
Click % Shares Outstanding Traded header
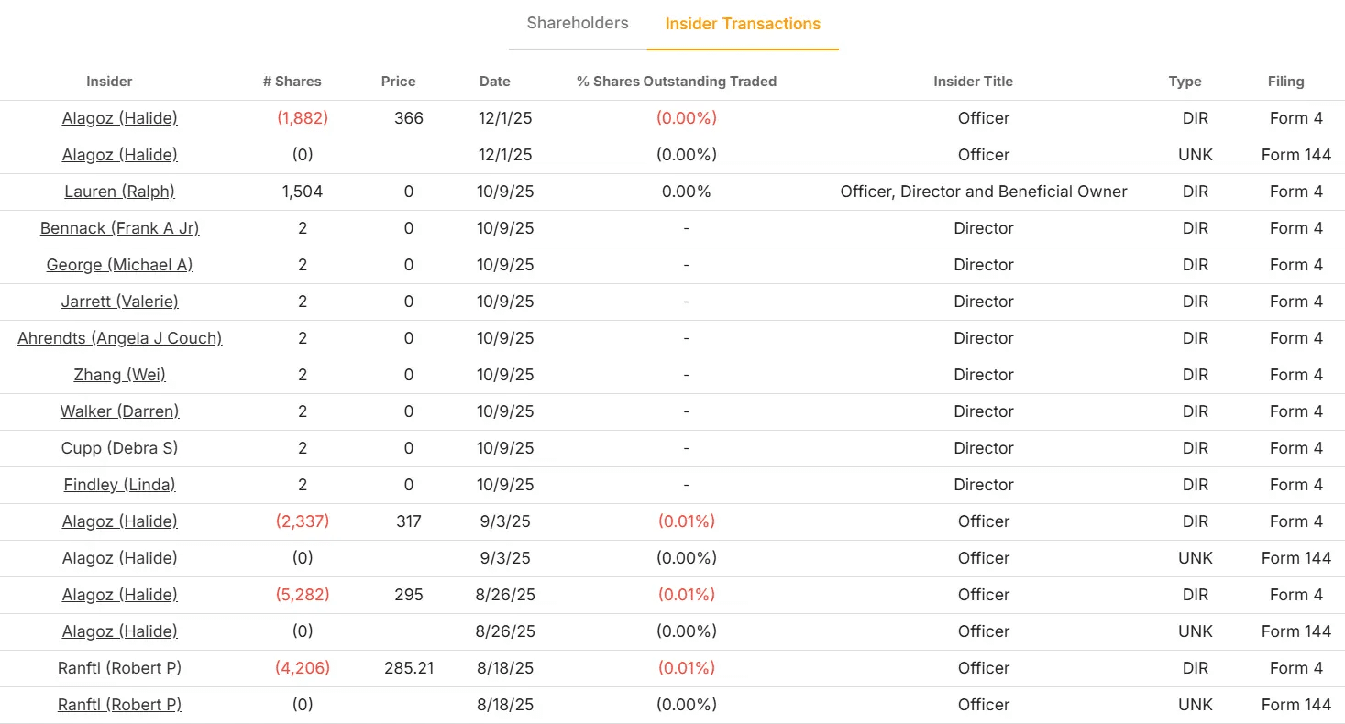(x=677, y=82)
